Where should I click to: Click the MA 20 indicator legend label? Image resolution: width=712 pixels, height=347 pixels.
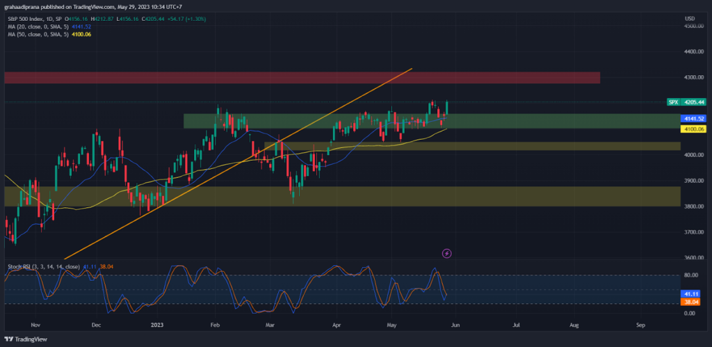pos(39,26)
